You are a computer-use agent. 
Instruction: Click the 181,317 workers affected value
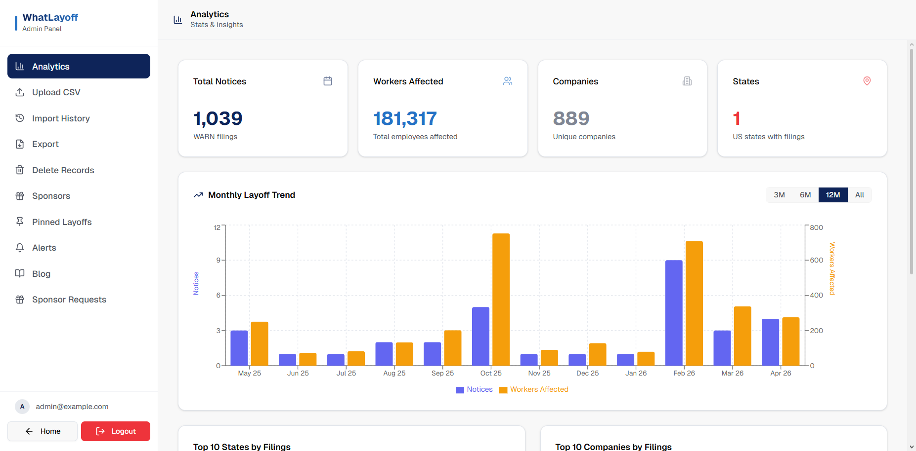tap(405, 118)
